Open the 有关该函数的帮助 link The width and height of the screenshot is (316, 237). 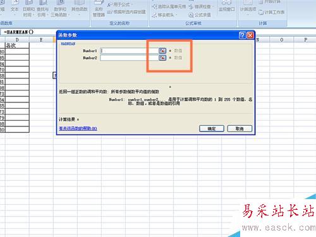point(78,128)
